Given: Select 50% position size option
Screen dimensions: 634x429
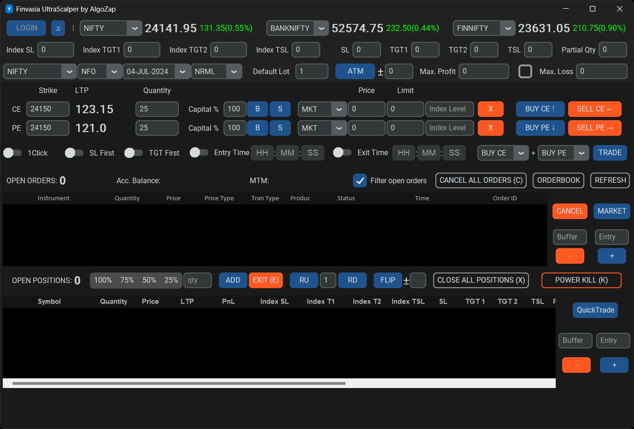Looking at the screenshot, I should (149, 280).
